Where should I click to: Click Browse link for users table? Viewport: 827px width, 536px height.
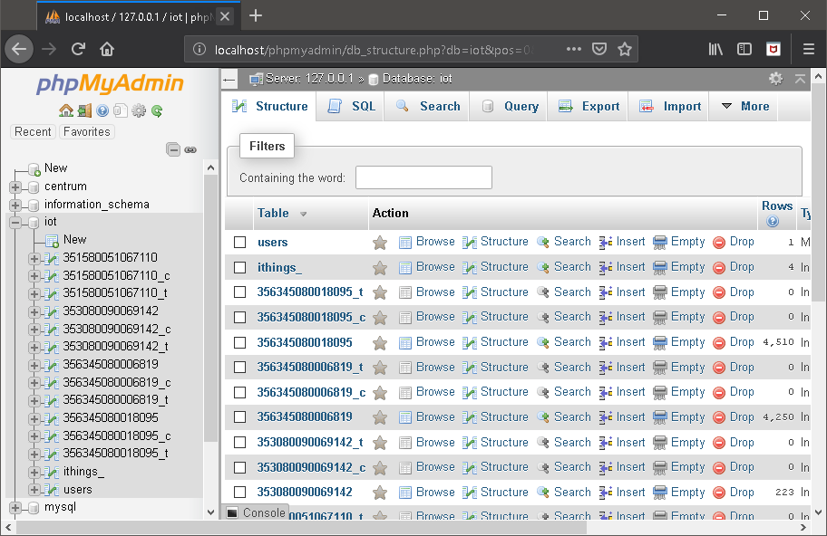pos(427,242)
